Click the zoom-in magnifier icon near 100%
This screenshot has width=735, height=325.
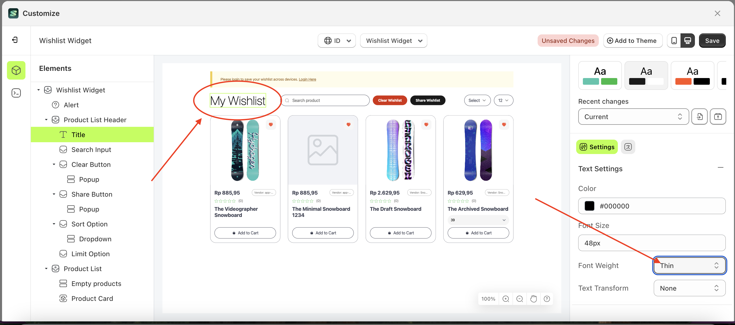506,299
